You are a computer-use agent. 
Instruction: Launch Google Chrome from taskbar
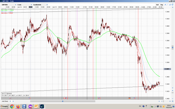coord(12,106)
